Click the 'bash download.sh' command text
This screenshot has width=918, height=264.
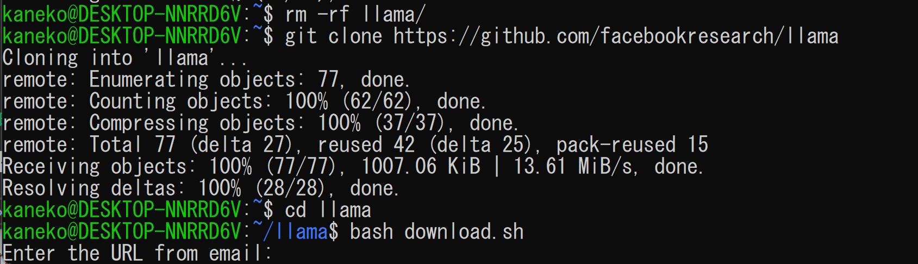[437, 232]
